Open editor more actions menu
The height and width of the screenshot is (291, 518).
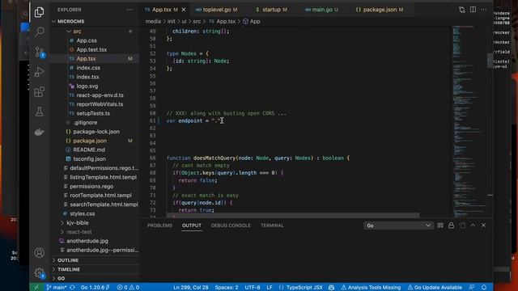[484, 10]
